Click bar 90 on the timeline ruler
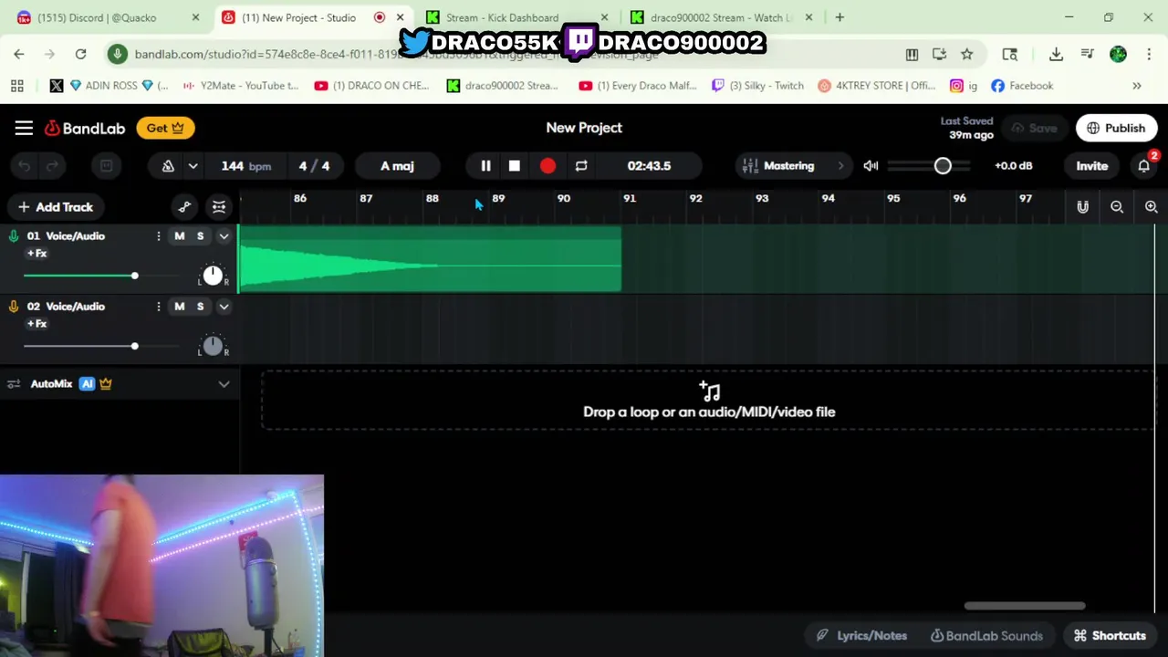 [x=564, y=198]
